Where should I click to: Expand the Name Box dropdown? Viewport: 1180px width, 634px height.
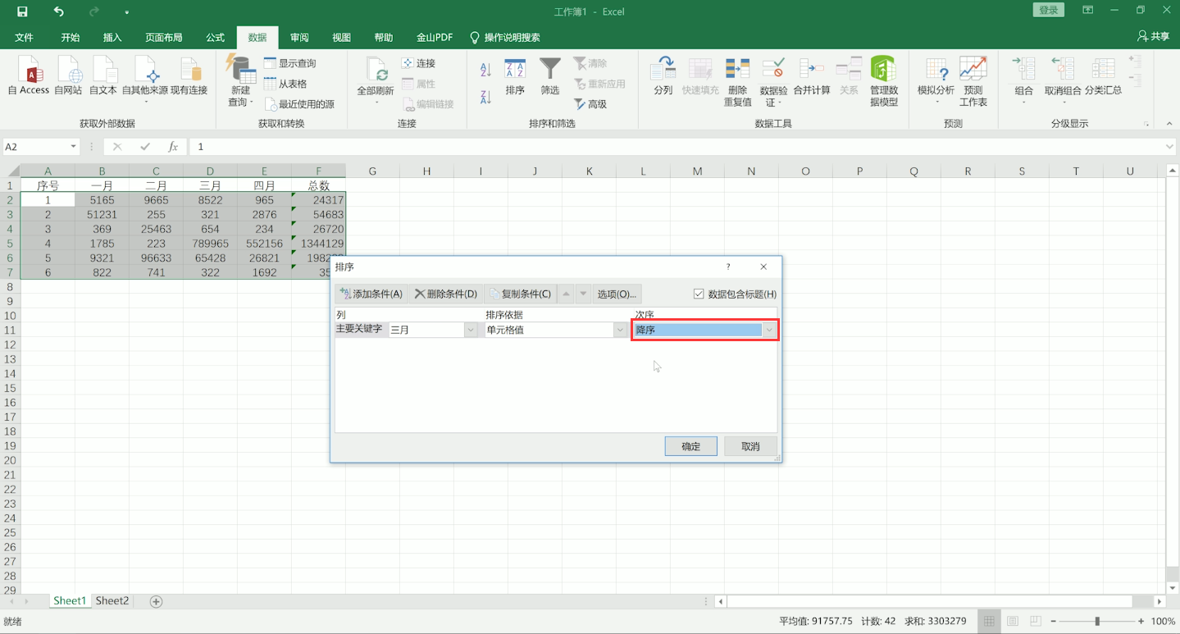[74, 147]
